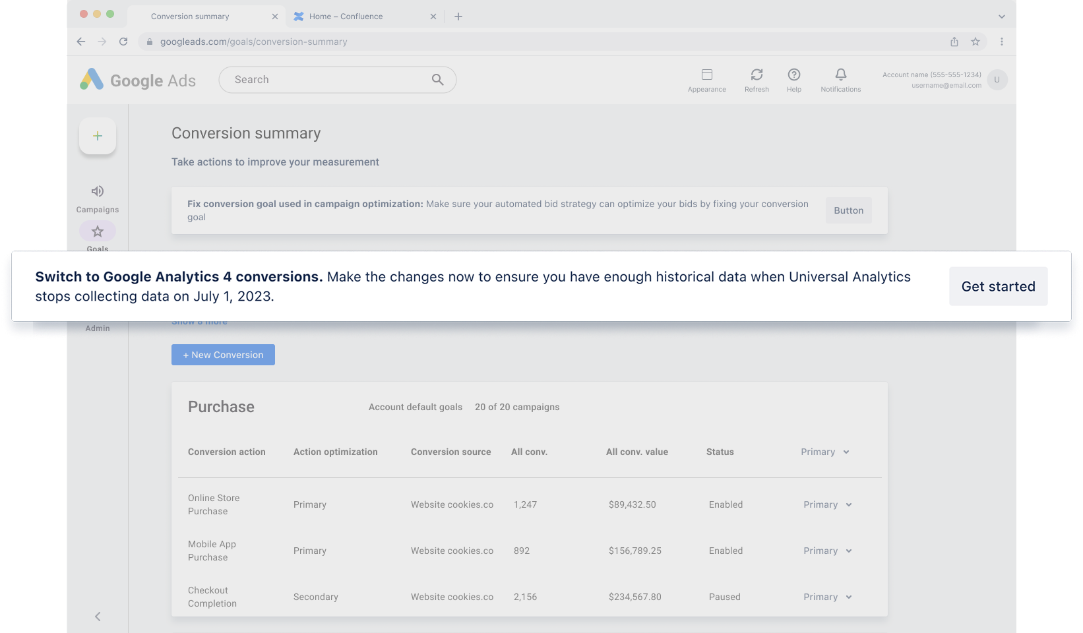Click the All conv. column header
The width and height of the screenshot is (1083, 633).
529,452
